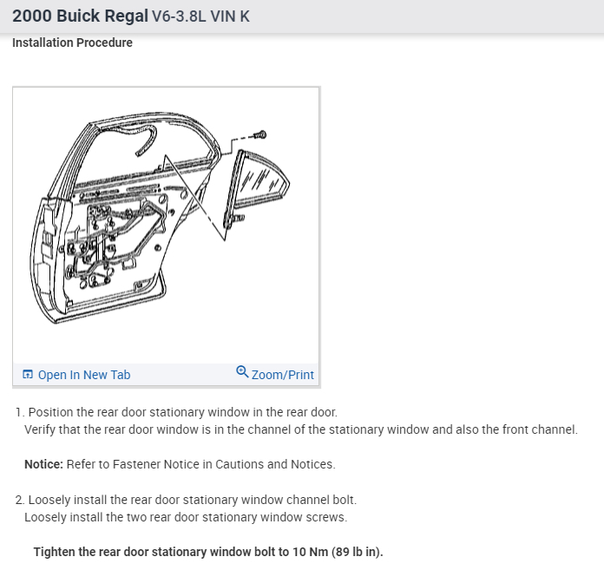Click the 'Verify that the rear door window' line
This screenshot has width=604, height=570.
[301, 429]
